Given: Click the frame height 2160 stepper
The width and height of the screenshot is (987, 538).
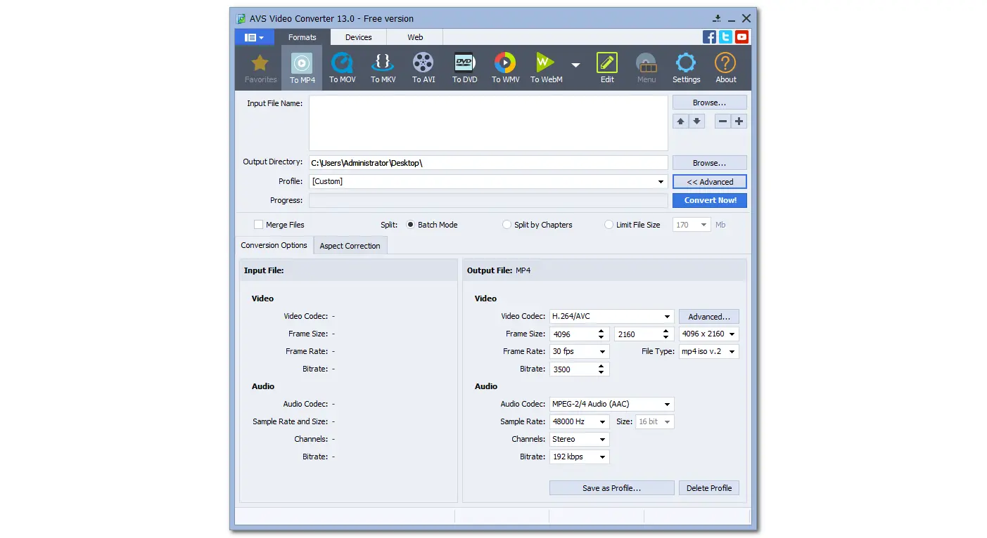Looking at the screenshot, I should [666, 334].
